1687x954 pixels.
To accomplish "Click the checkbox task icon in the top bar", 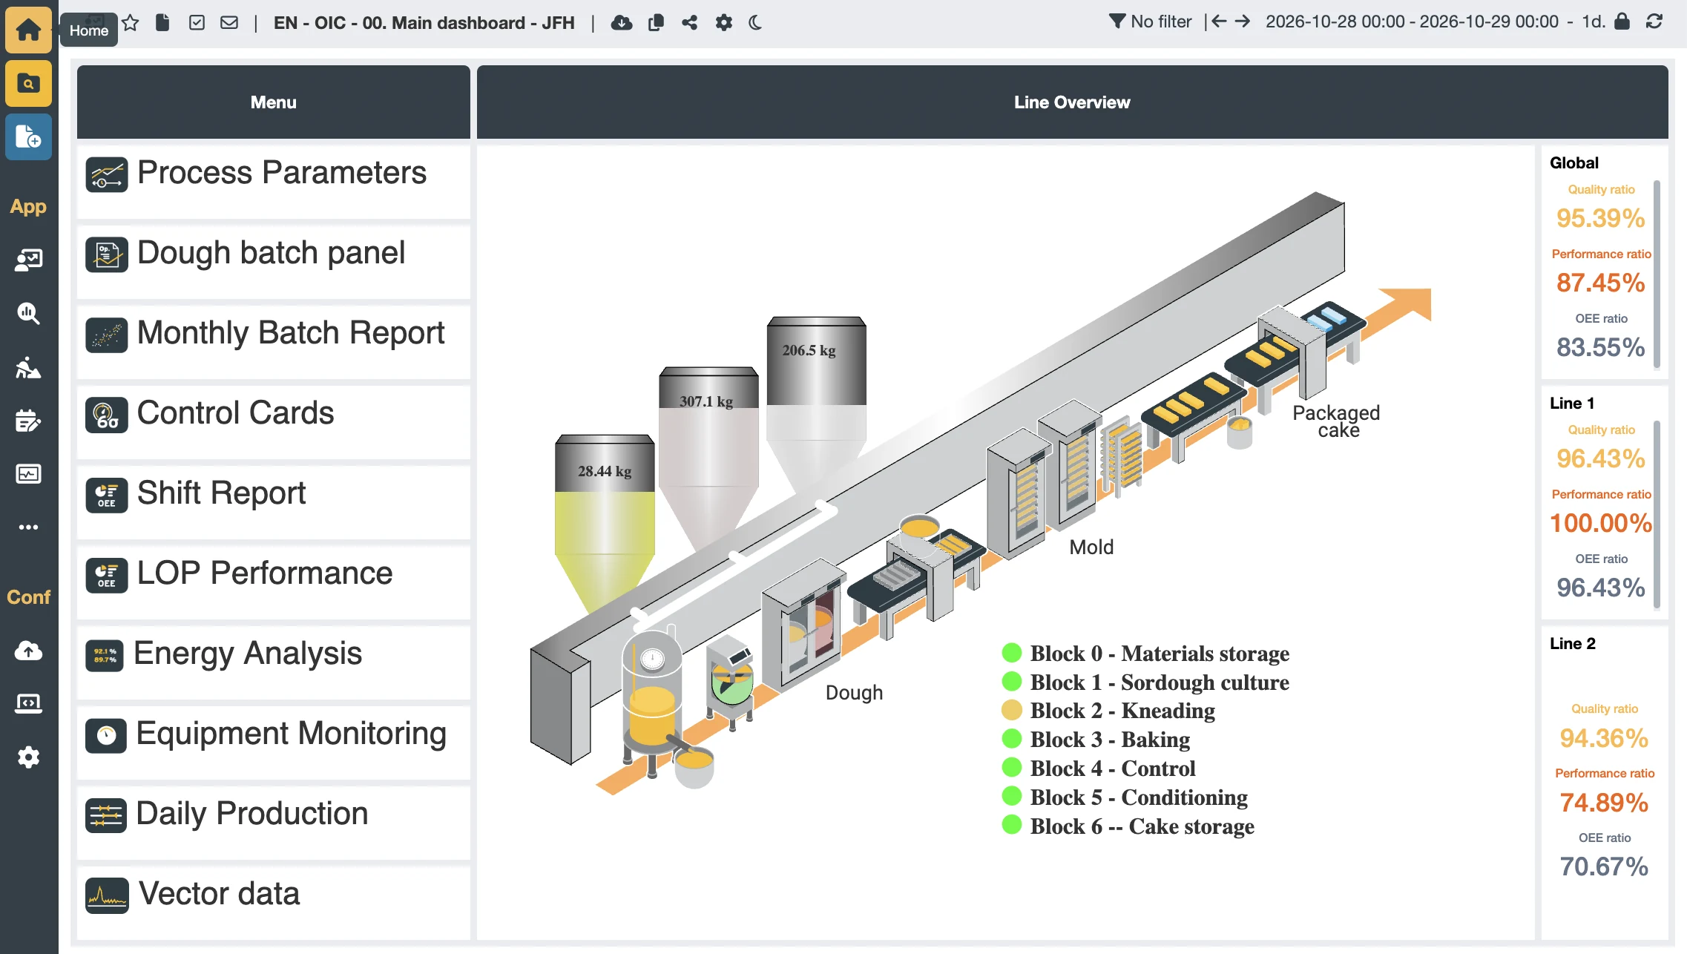I will [x=197, y=22].
